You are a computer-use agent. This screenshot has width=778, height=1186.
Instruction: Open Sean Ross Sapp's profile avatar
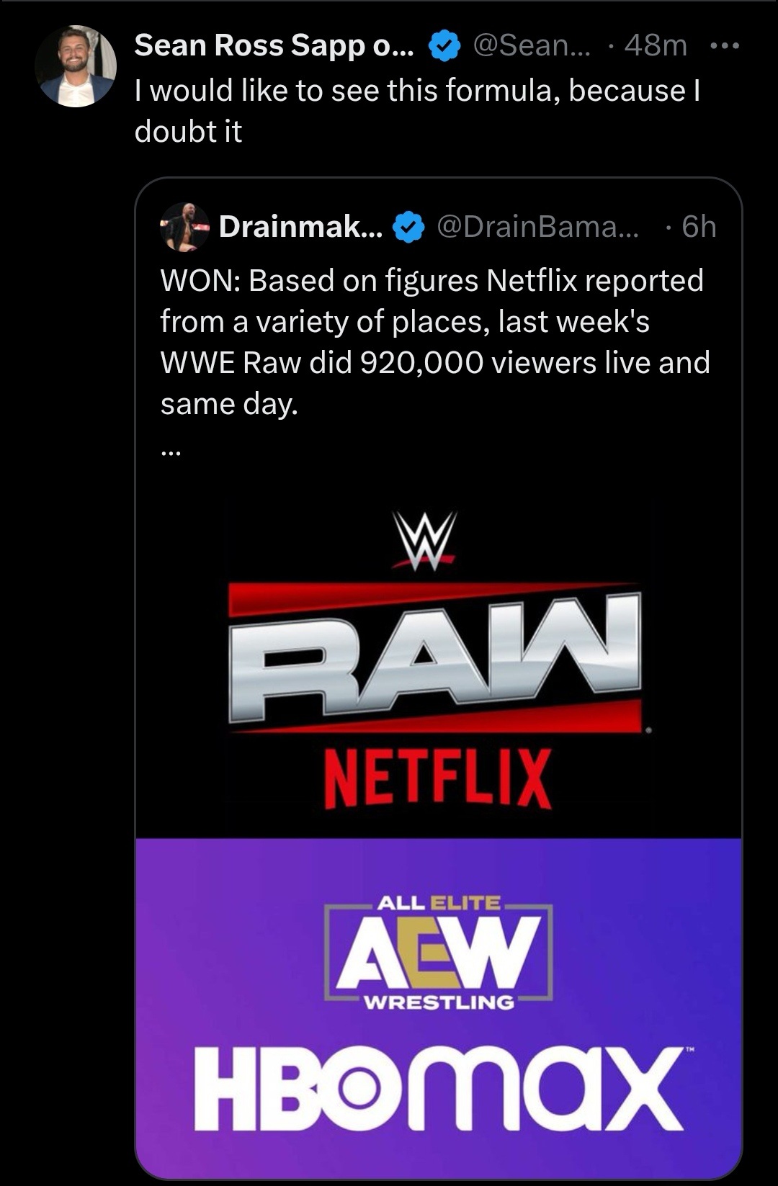(76, 66)
